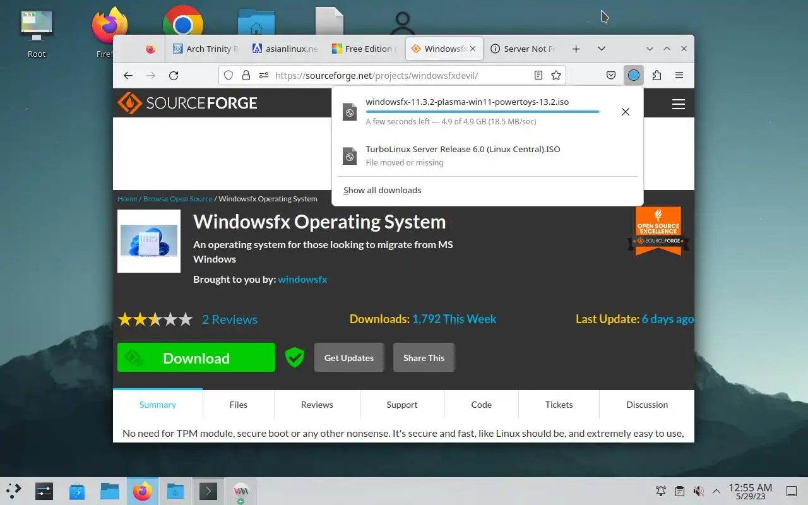
Task: Click TurboLinux Server Release 6.0 download entry
Action: click(487, 155)
